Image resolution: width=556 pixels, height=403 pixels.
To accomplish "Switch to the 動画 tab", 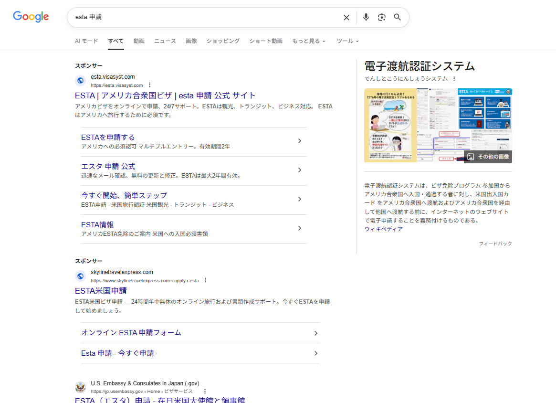I will (x=139, y=41).
